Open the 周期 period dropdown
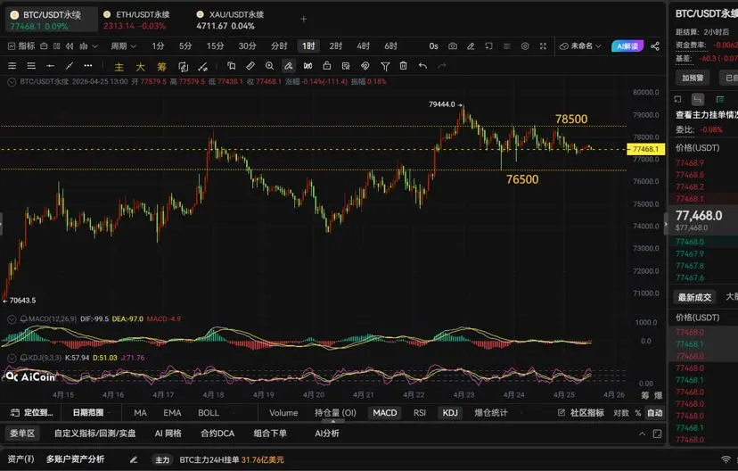This screenshot has width=738, height=471. (x=123, y=46)
